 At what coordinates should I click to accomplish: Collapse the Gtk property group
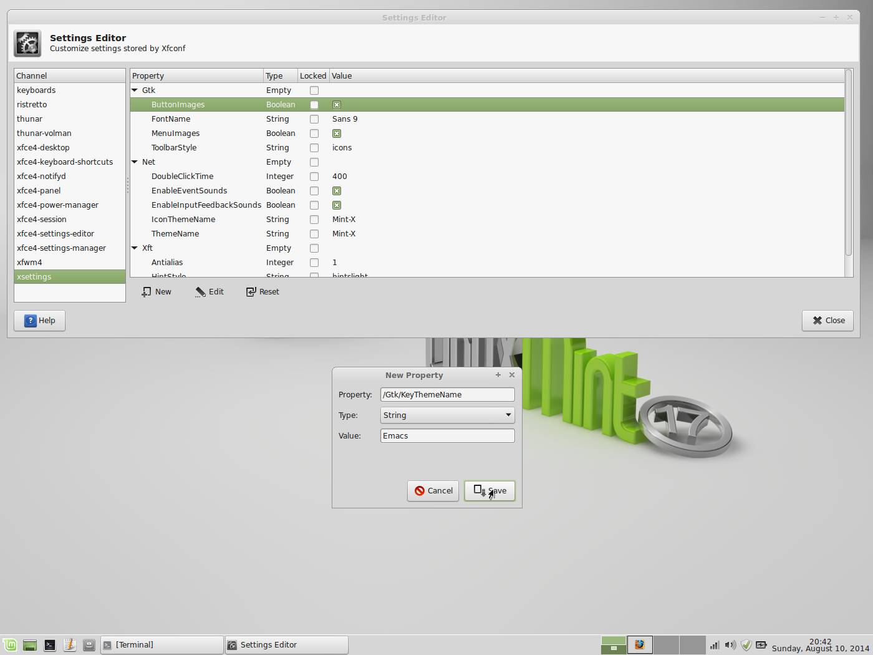tap(135, 90)
